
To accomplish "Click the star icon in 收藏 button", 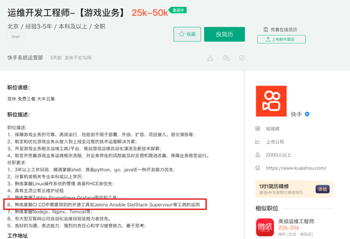I will coord(182,34).
